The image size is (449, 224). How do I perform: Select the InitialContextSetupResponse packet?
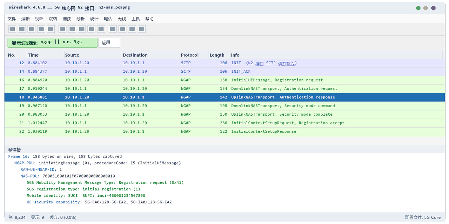pyautogui.click(x=224, y=131)
